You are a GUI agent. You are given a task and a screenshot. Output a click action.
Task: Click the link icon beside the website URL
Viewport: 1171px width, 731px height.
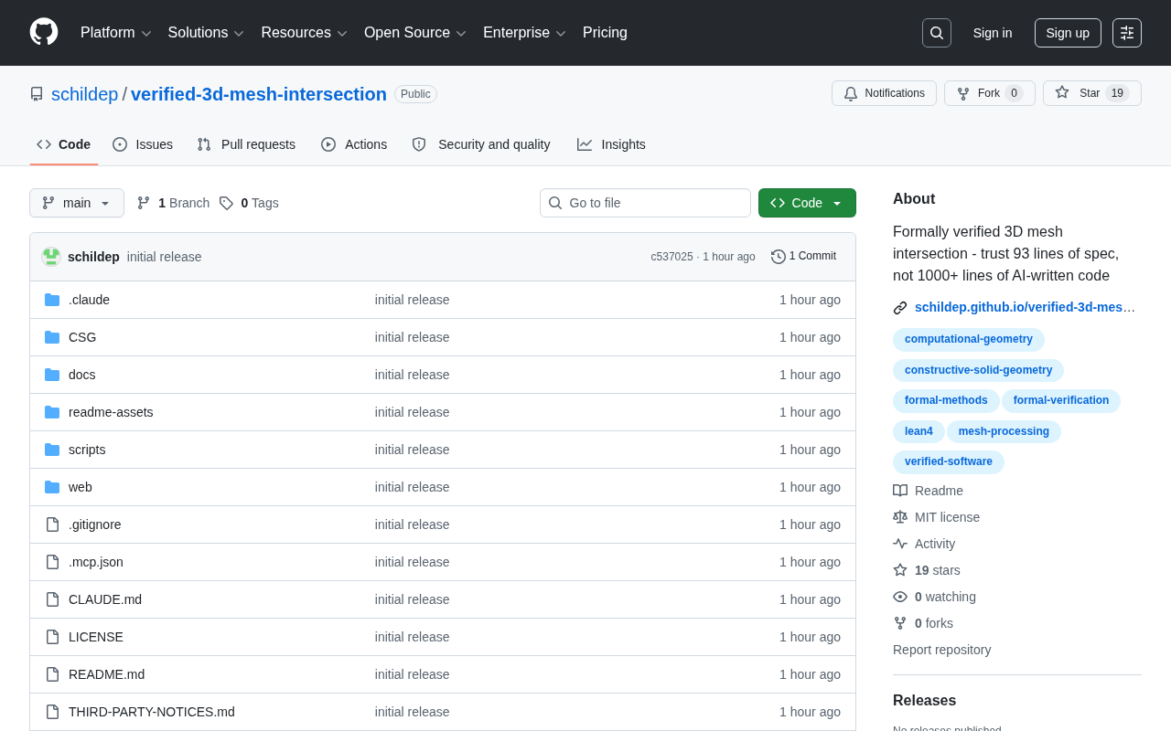(x=900, y=308)
